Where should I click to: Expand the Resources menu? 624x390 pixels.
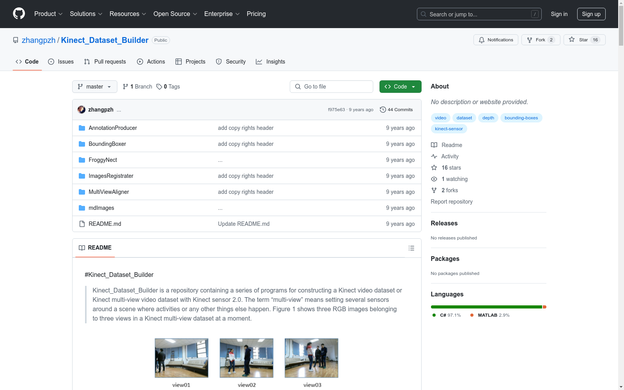[128, 14]
